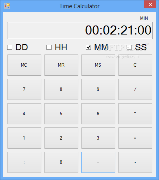This screenshot has height=180, width=159.
Task: Enable the DD days checkbox
Action: click(9, 47)
